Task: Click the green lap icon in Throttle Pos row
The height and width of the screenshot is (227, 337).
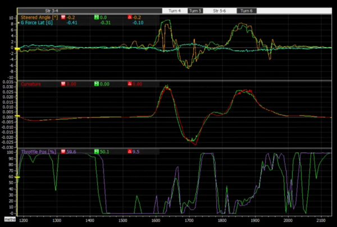Action: [96, 152]
